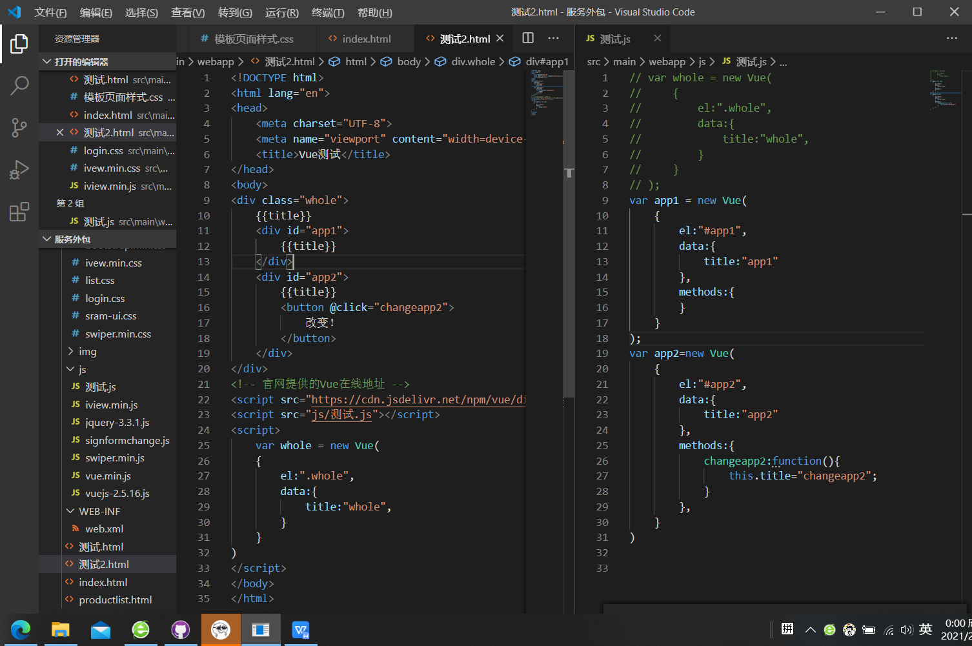
Task: Open the Explorer view in activity bar
Action: click(x=19, y=44)
